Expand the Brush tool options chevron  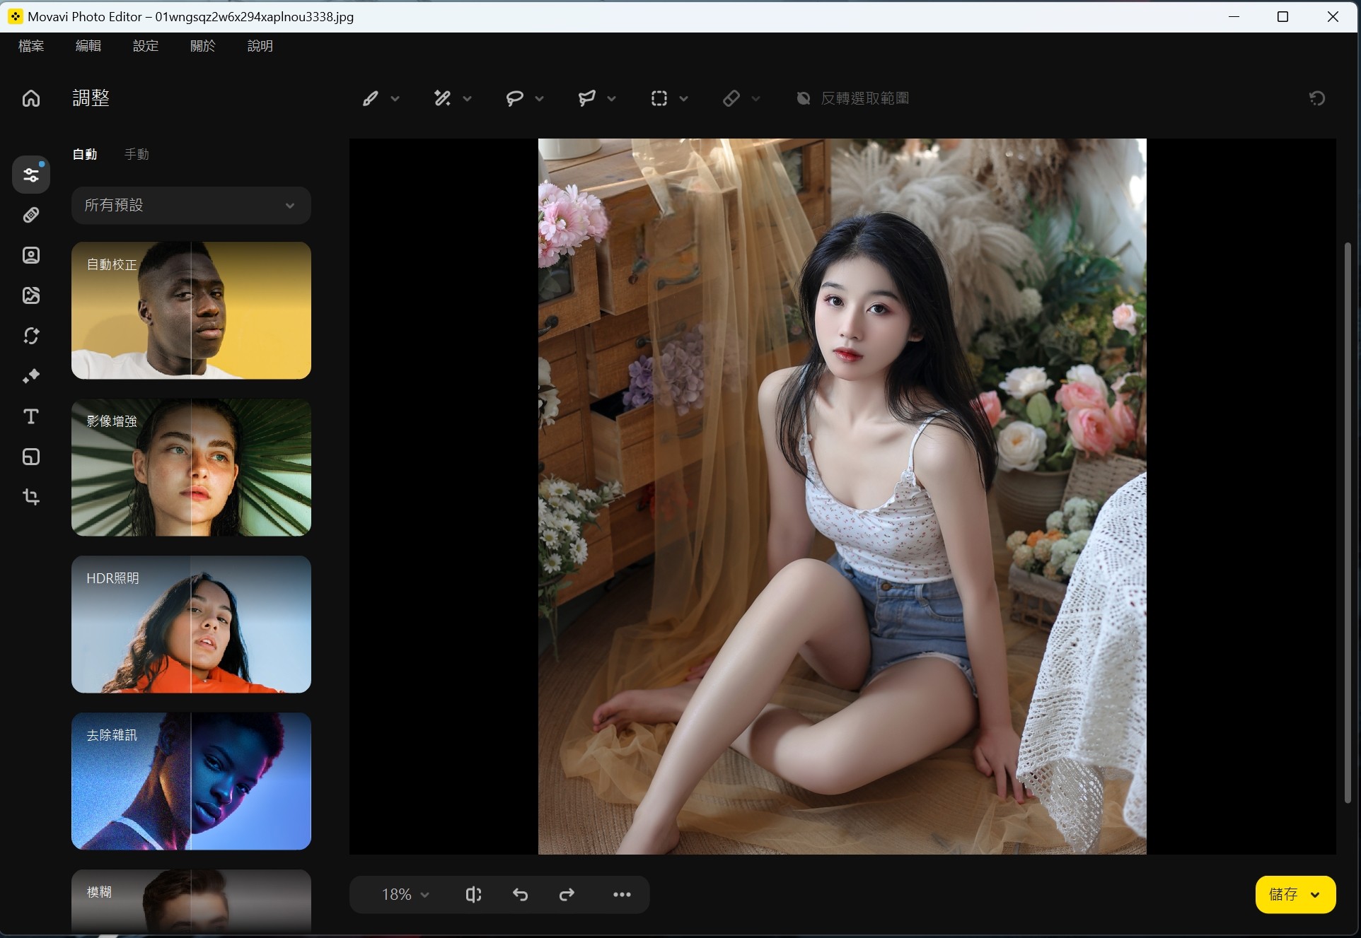coord(395,99)
